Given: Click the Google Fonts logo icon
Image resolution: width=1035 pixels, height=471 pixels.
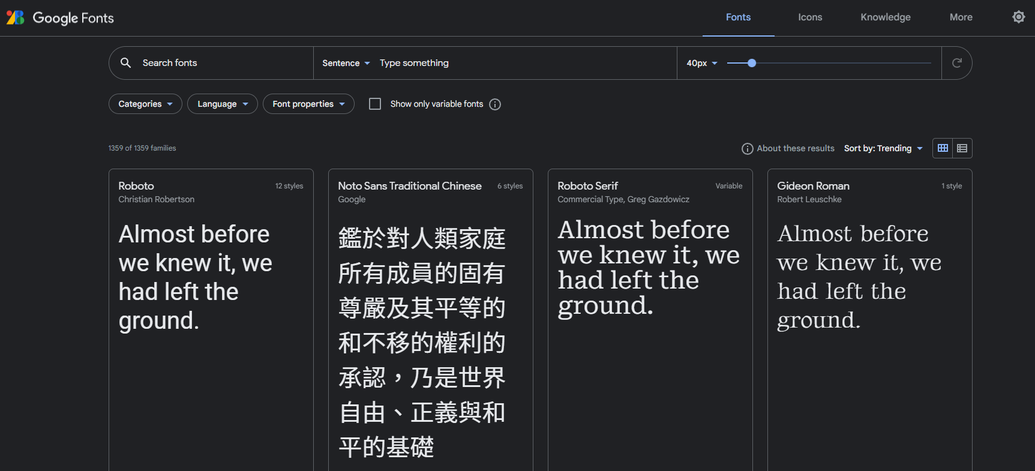Looking at the screenshot, I should pyautogui.click(x=16, y=17).
